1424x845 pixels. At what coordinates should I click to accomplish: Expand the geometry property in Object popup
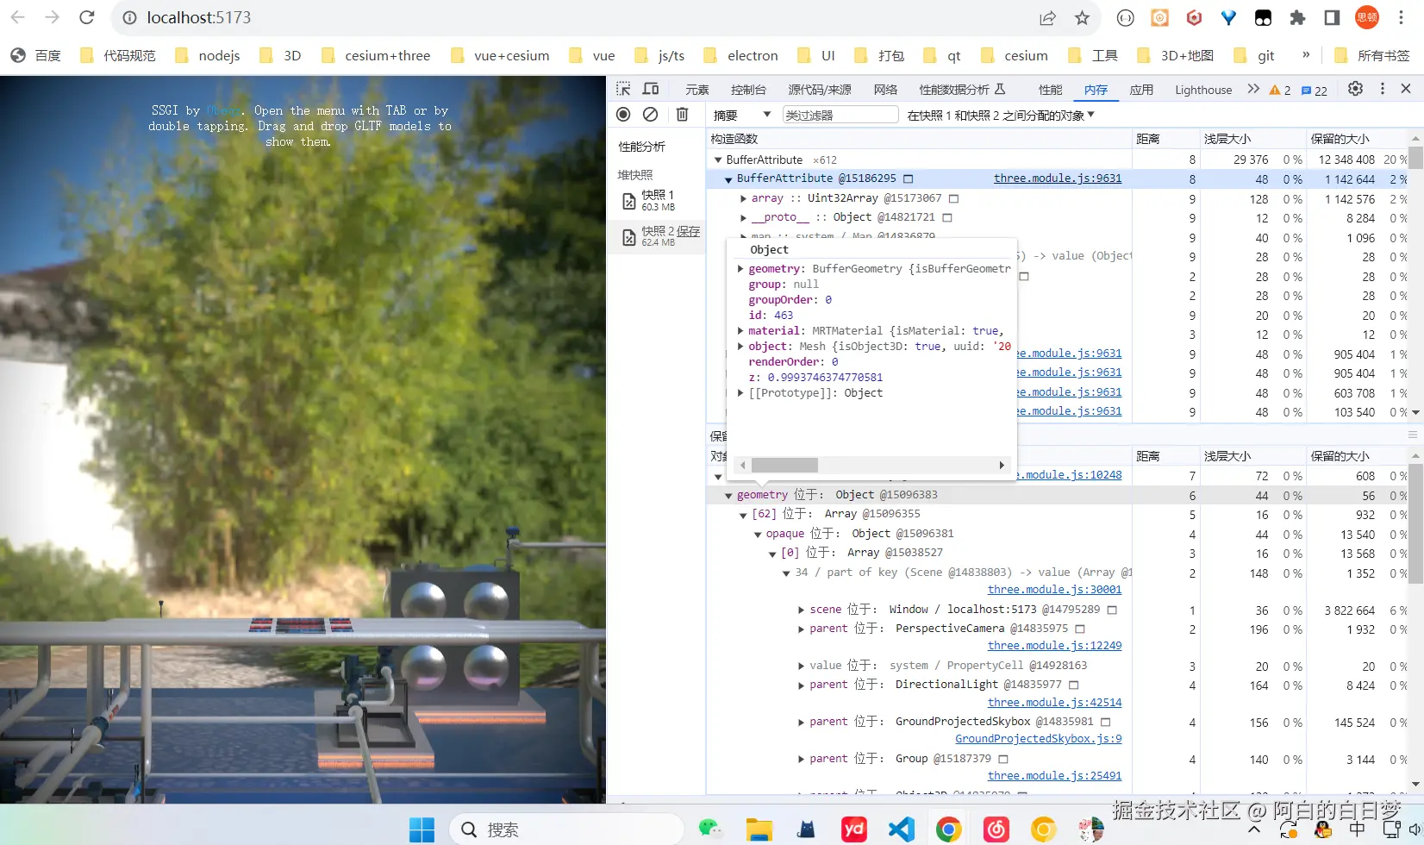pos(740,269)
